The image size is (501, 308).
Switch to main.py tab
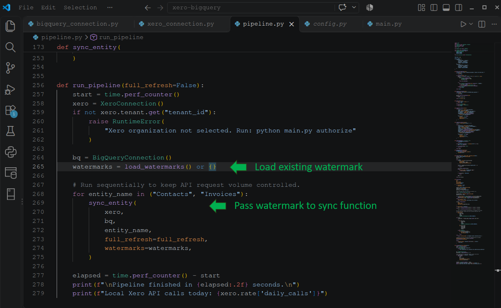pyautogui.click(x=388, y=24)
